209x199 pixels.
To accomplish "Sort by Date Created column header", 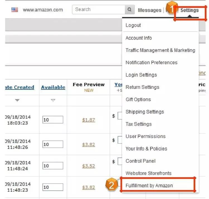I will (20, 87).
